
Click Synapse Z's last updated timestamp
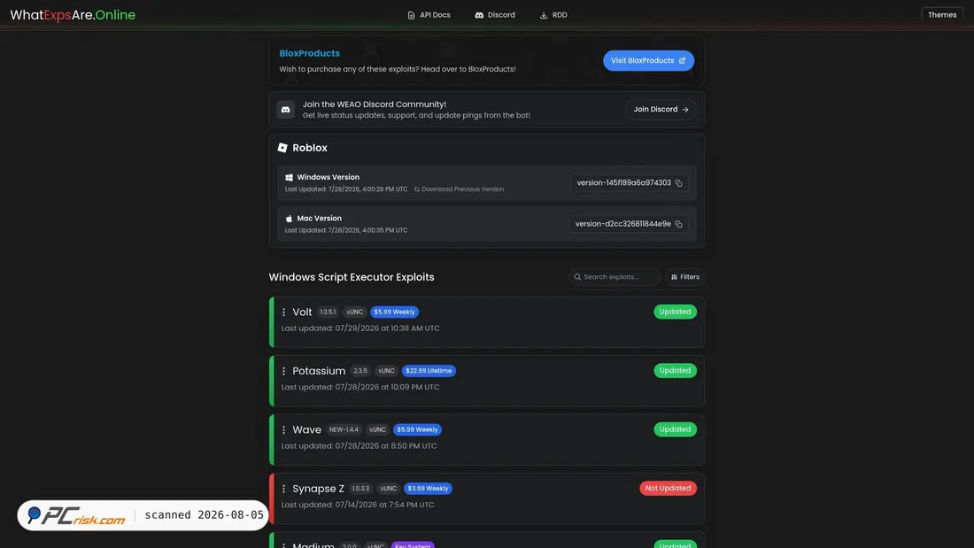tap(358, 505)
